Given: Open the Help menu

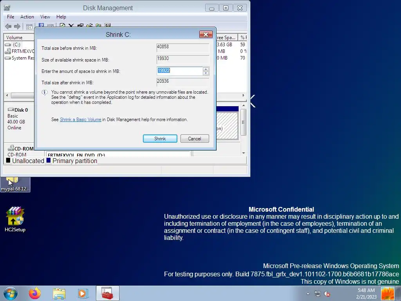Looking at the screenshot, I should [x=61, y=16].
